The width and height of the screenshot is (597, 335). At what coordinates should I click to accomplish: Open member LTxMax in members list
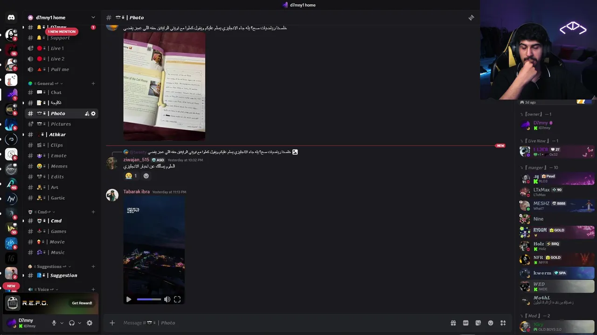[557, 192]
